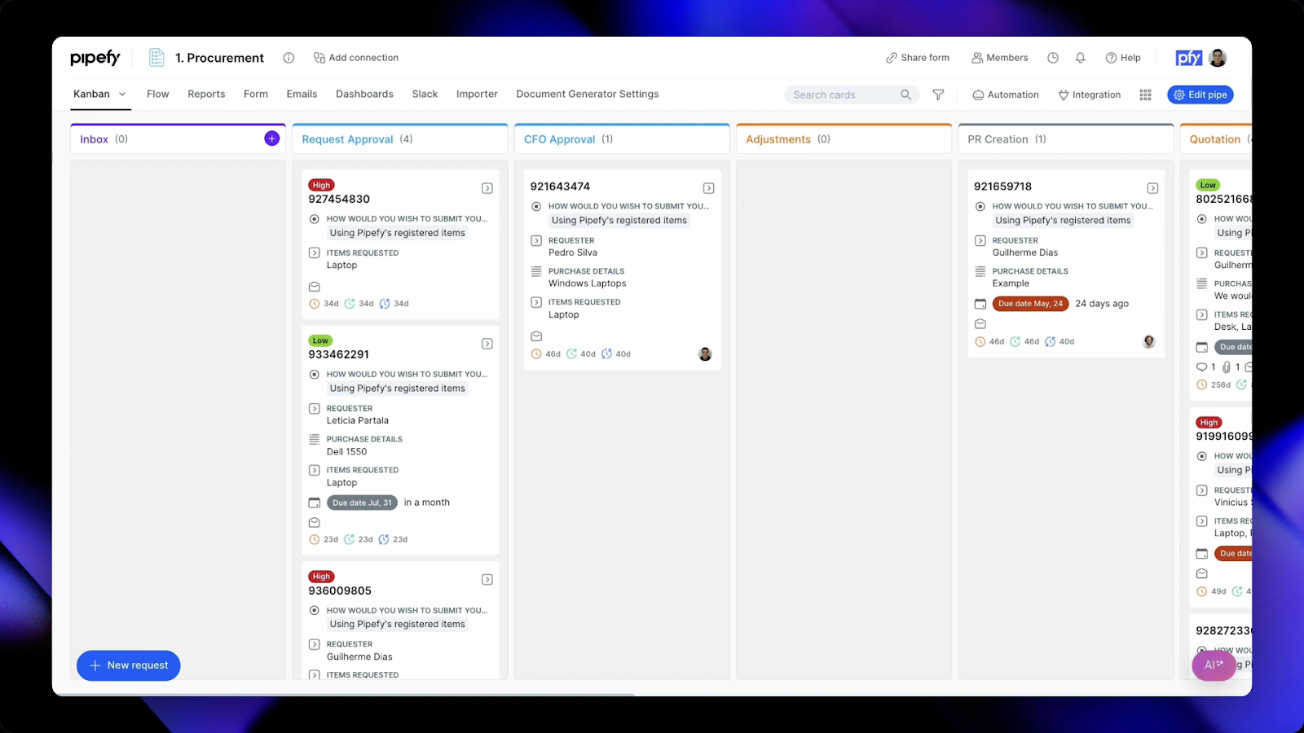Click the calendar icon on card 921659718

pyautogui.click(x=980, y=304)
